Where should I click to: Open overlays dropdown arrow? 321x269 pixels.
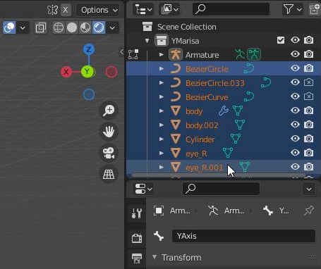tap(23, 28)
